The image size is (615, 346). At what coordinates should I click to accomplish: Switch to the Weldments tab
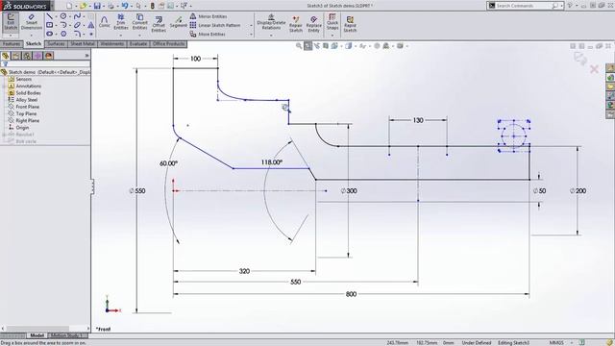(x=112, y=44)
